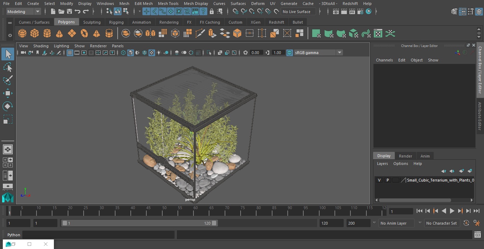The image size is (484, 249).
Task: Click the Multi-Cut knife shelf icon
Action: pyautogui.click(x=200, y=34)
